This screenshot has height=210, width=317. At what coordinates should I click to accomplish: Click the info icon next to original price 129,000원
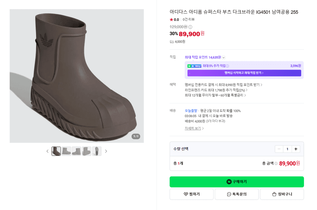pyautogui.click(x=190, y=27)
